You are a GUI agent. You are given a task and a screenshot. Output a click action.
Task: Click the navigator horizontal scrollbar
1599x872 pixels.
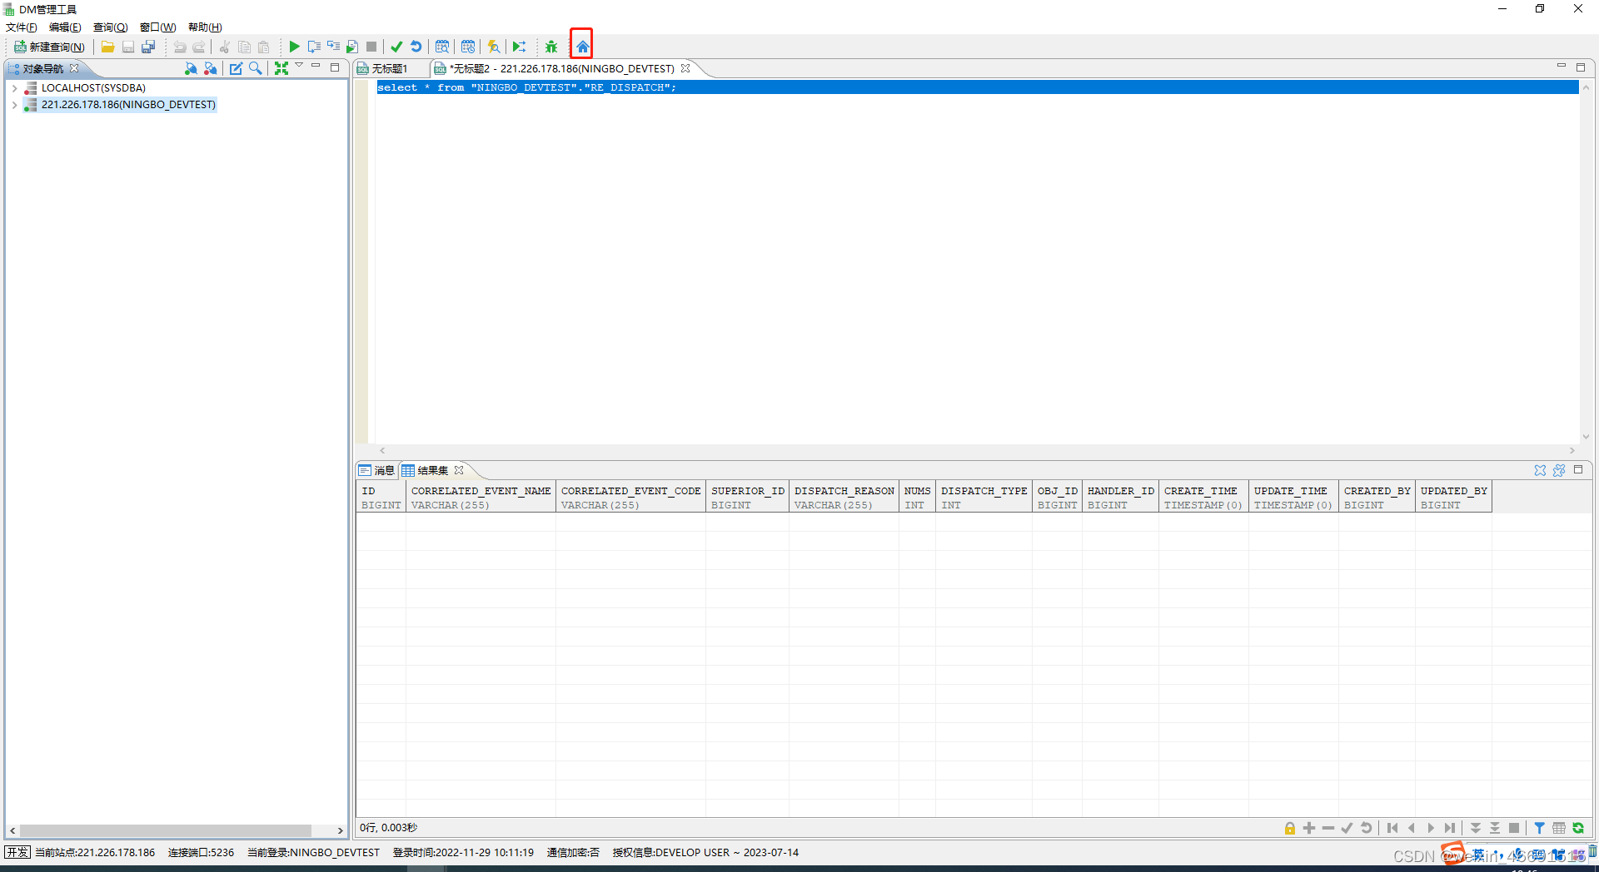pyautogui.click(x=166, y=830)
